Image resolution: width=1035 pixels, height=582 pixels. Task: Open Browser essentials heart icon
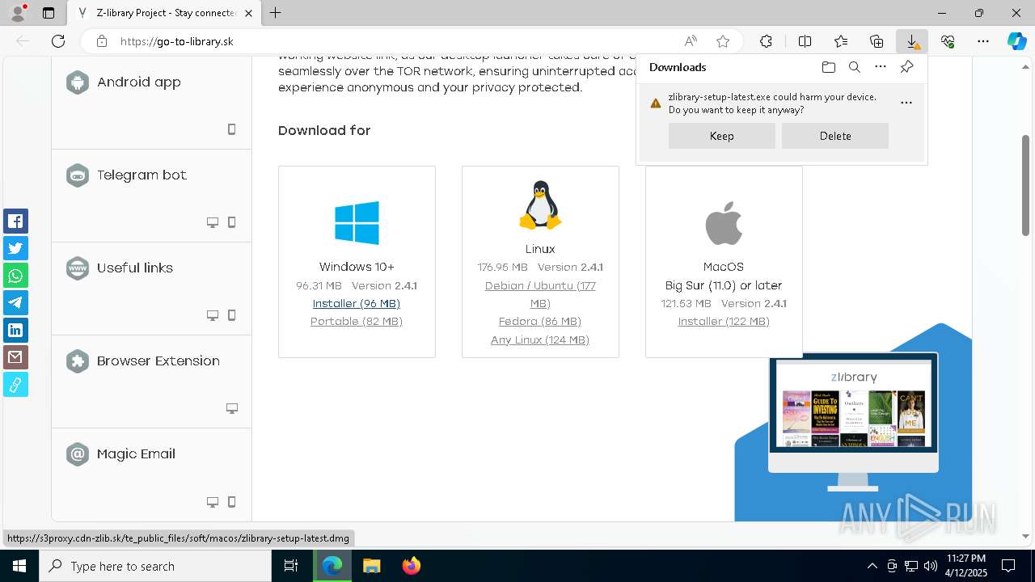point(948,41)
